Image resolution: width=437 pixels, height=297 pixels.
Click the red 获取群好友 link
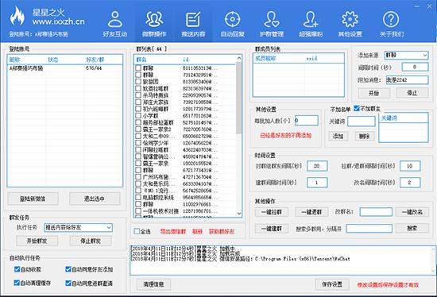[x=222, y=232]
